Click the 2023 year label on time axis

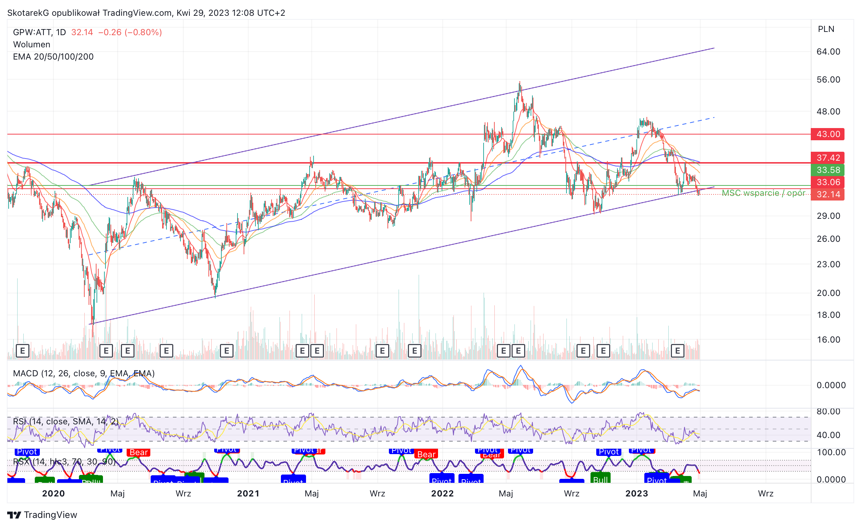point(637,494)
